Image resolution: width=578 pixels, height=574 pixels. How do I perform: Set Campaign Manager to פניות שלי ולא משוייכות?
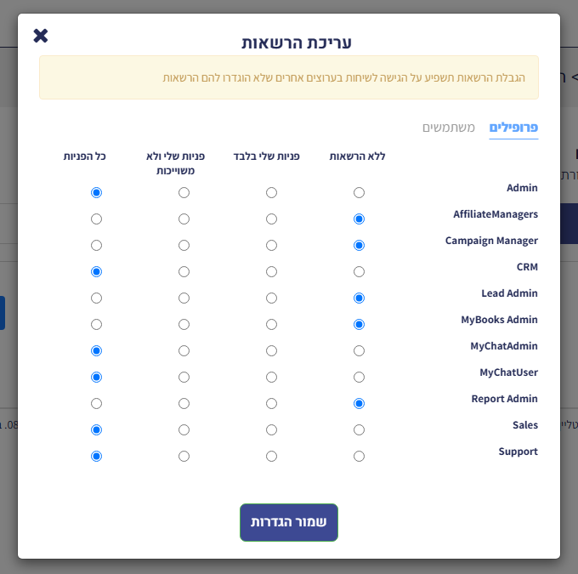point(184,245)
